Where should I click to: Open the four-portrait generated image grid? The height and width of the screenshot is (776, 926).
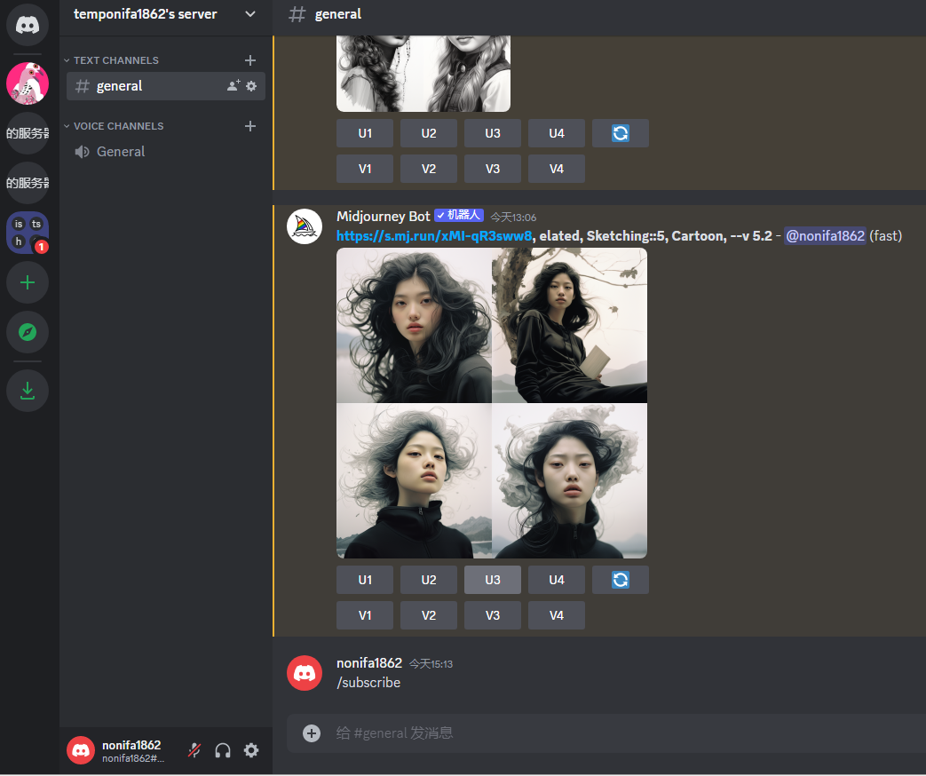pyautogui.click(x=492, y=403)
